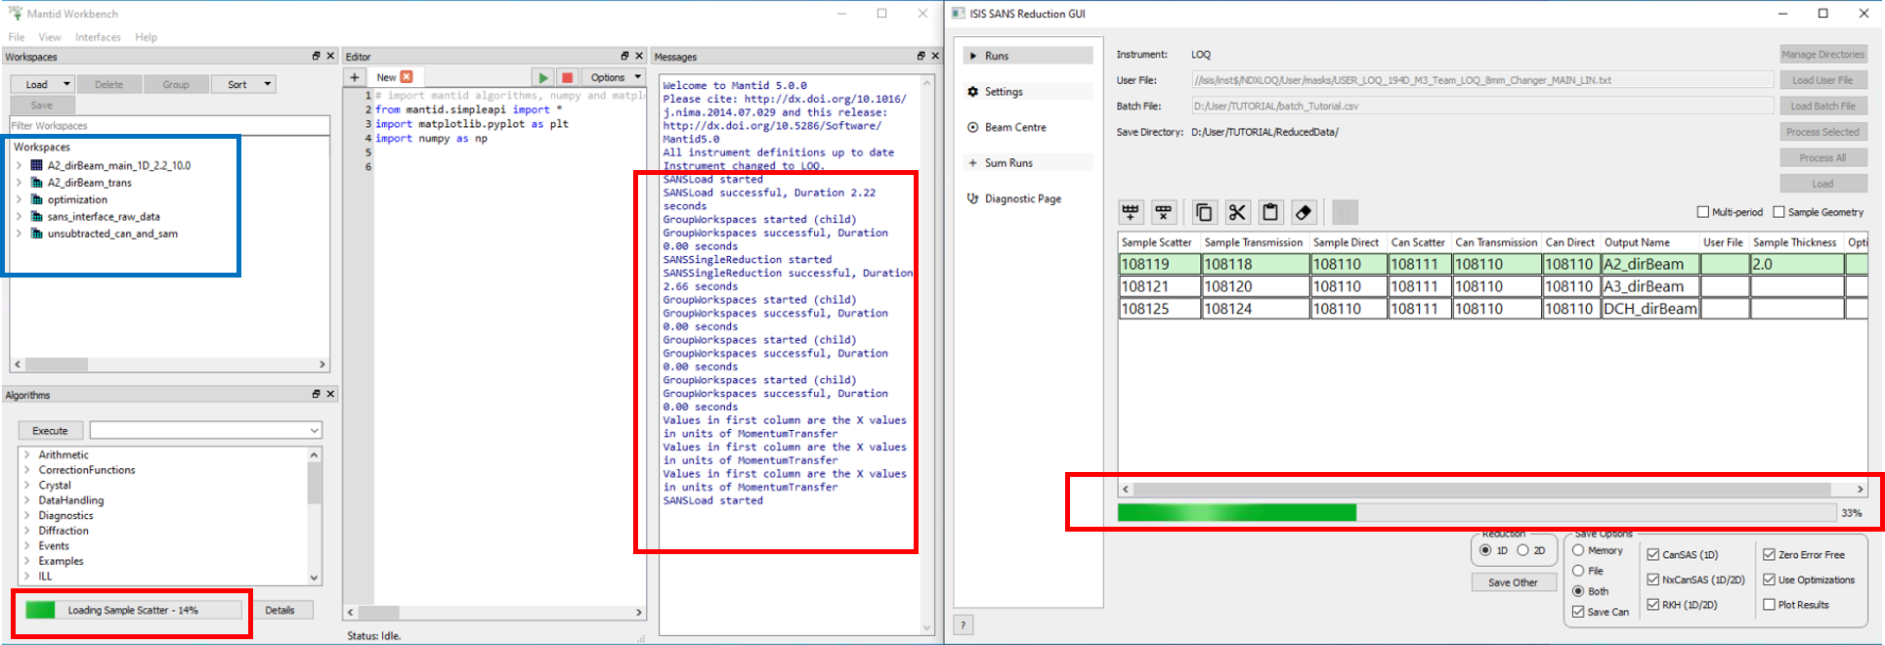
Task: Enable the Multi-period checkbox
Action: click(1703, 212)
